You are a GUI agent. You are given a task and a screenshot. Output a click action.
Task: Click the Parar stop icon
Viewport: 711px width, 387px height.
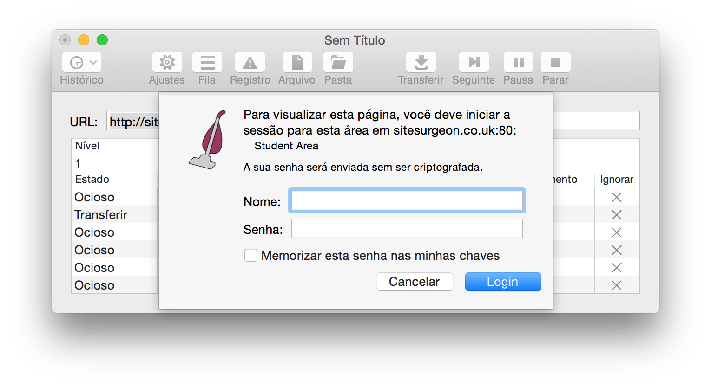tap(555, 62)
